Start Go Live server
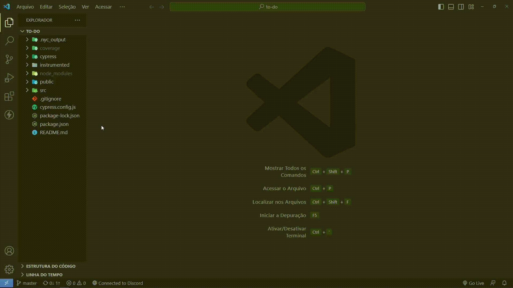The image size is (513, 288). [x=473, y=283]
